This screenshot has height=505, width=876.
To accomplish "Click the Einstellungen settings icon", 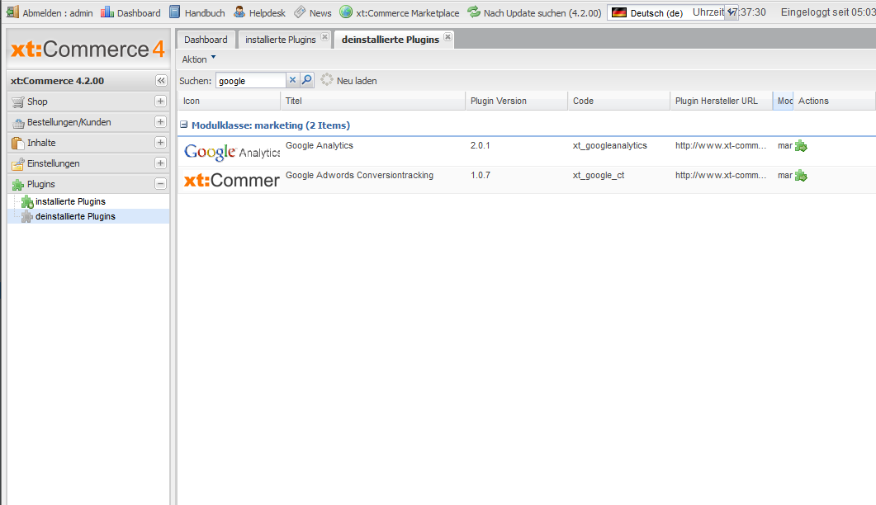I will [x=18, y=163].
